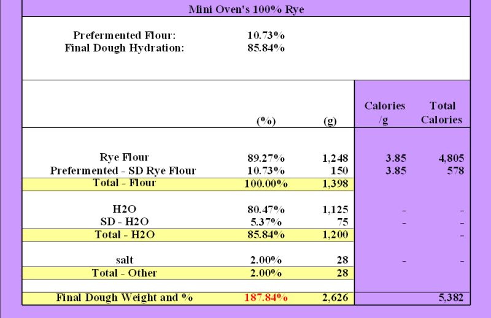
Task: Select the 80.47% H2O percentage cell
Action: [266, 210]
